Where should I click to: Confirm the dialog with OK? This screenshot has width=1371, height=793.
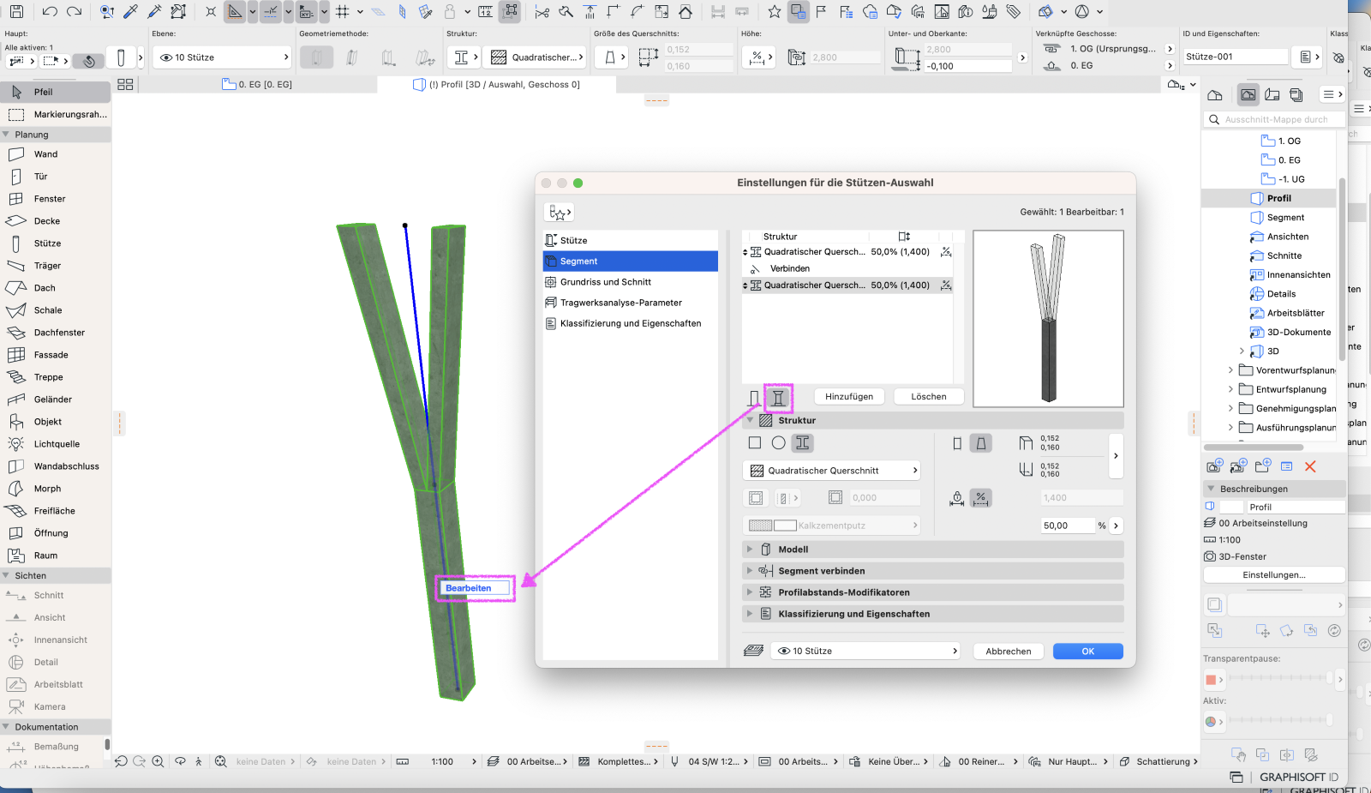coord(1087,652)
